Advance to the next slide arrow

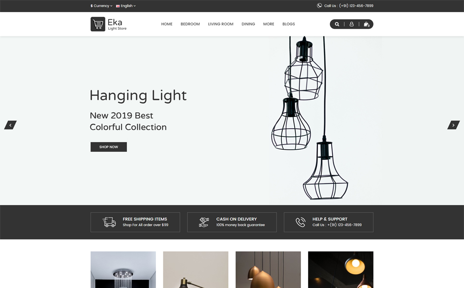[x=453, y=125]
